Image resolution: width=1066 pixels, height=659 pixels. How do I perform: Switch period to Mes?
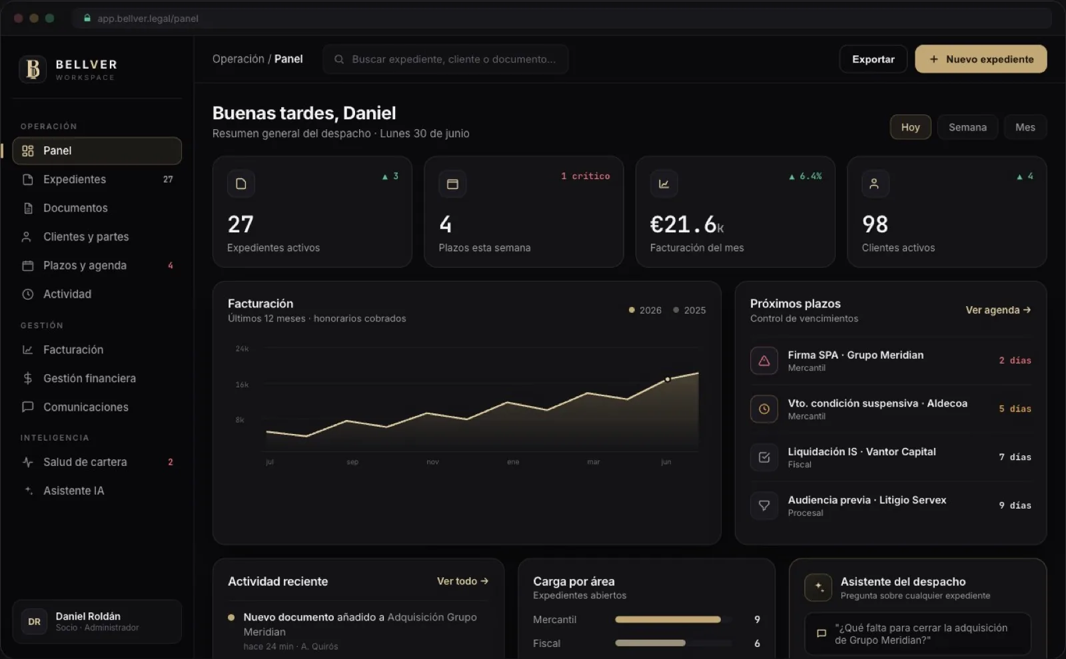[x=1025, y=127]
